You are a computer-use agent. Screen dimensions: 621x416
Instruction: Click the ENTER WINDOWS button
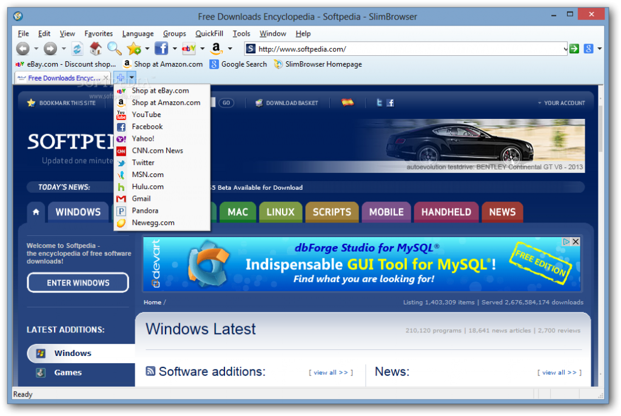[78, 283]
